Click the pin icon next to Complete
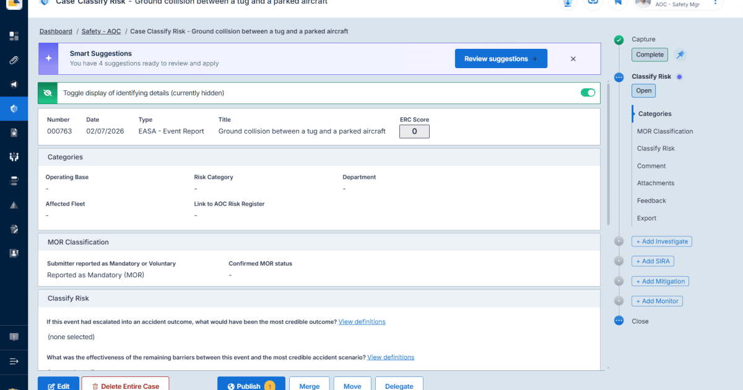 [680, 54]
